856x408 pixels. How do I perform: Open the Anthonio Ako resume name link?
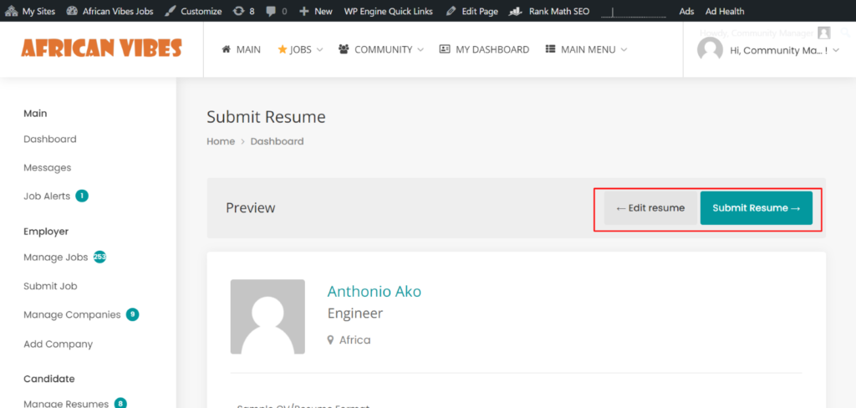[374, 292]
